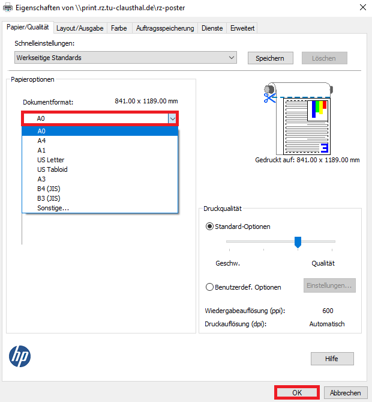Click the Hilfe button
This screenshot has width=372, height=402.
click(x=332, y=359)
